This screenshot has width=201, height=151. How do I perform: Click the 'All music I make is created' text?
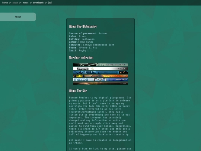coord(100,142)
